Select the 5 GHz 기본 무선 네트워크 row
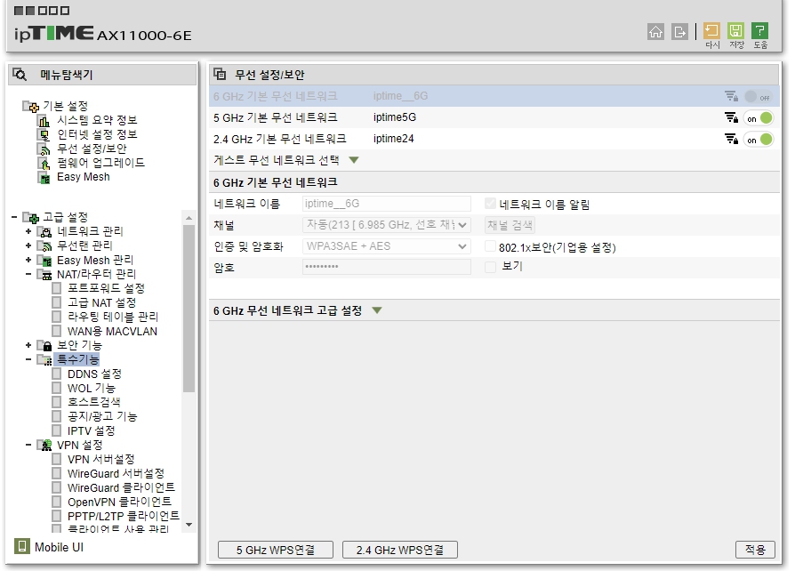Viewport: 795px width, 579px height. (494, 117)
